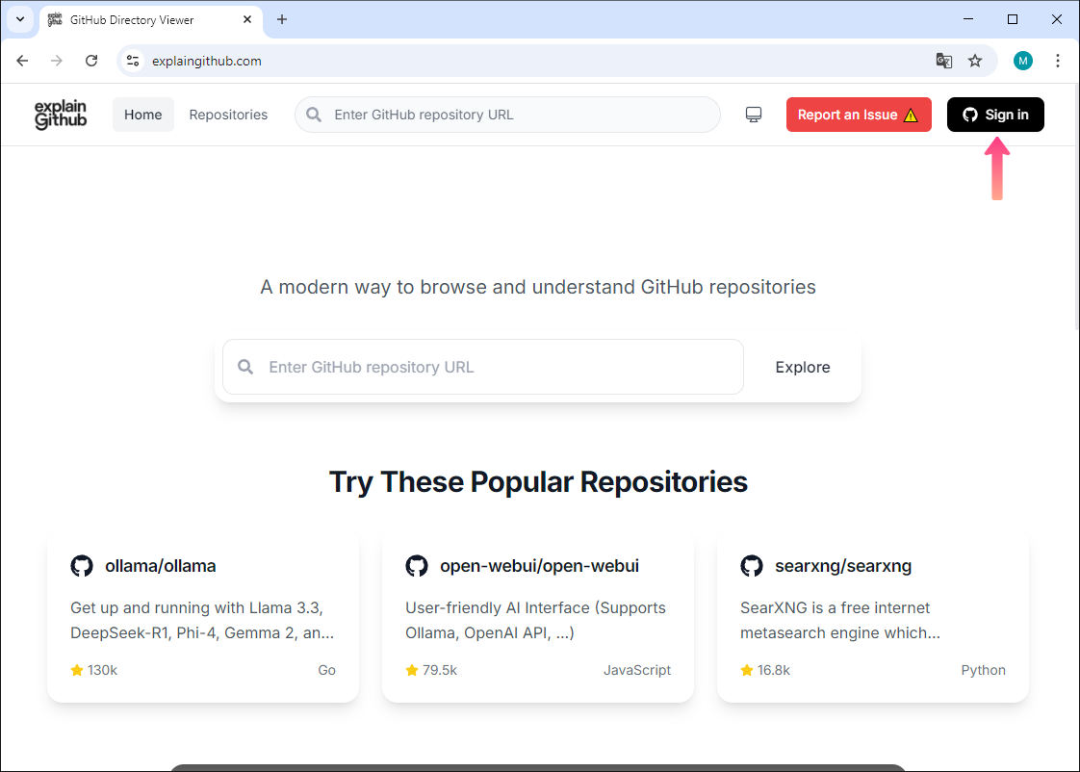Click the main repository URL input
The height and width of the screenshot is (772, 1080).
(483, 367)
